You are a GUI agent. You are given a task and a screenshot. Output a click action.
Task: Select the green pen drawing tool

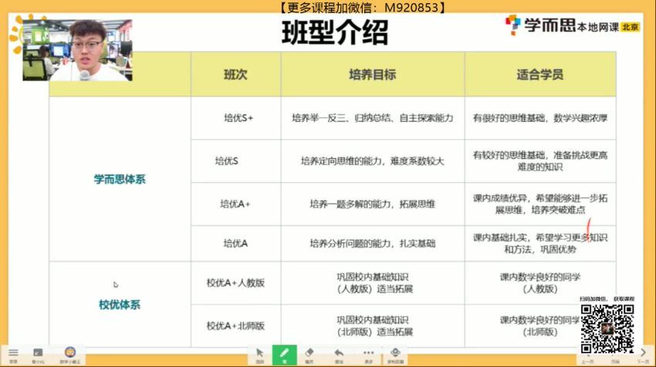(285, 355)
